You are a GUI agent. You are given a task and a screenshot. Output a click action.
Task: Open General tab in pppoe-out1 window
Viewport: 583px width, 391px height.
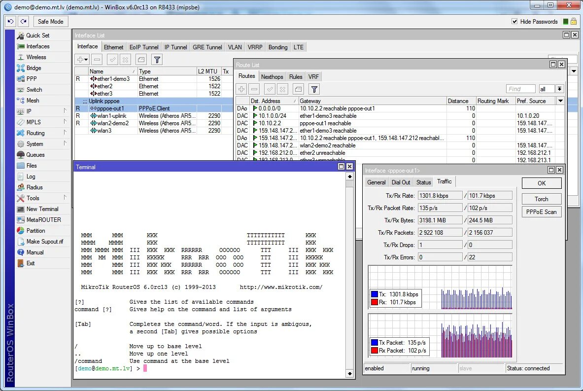point(377,182)
